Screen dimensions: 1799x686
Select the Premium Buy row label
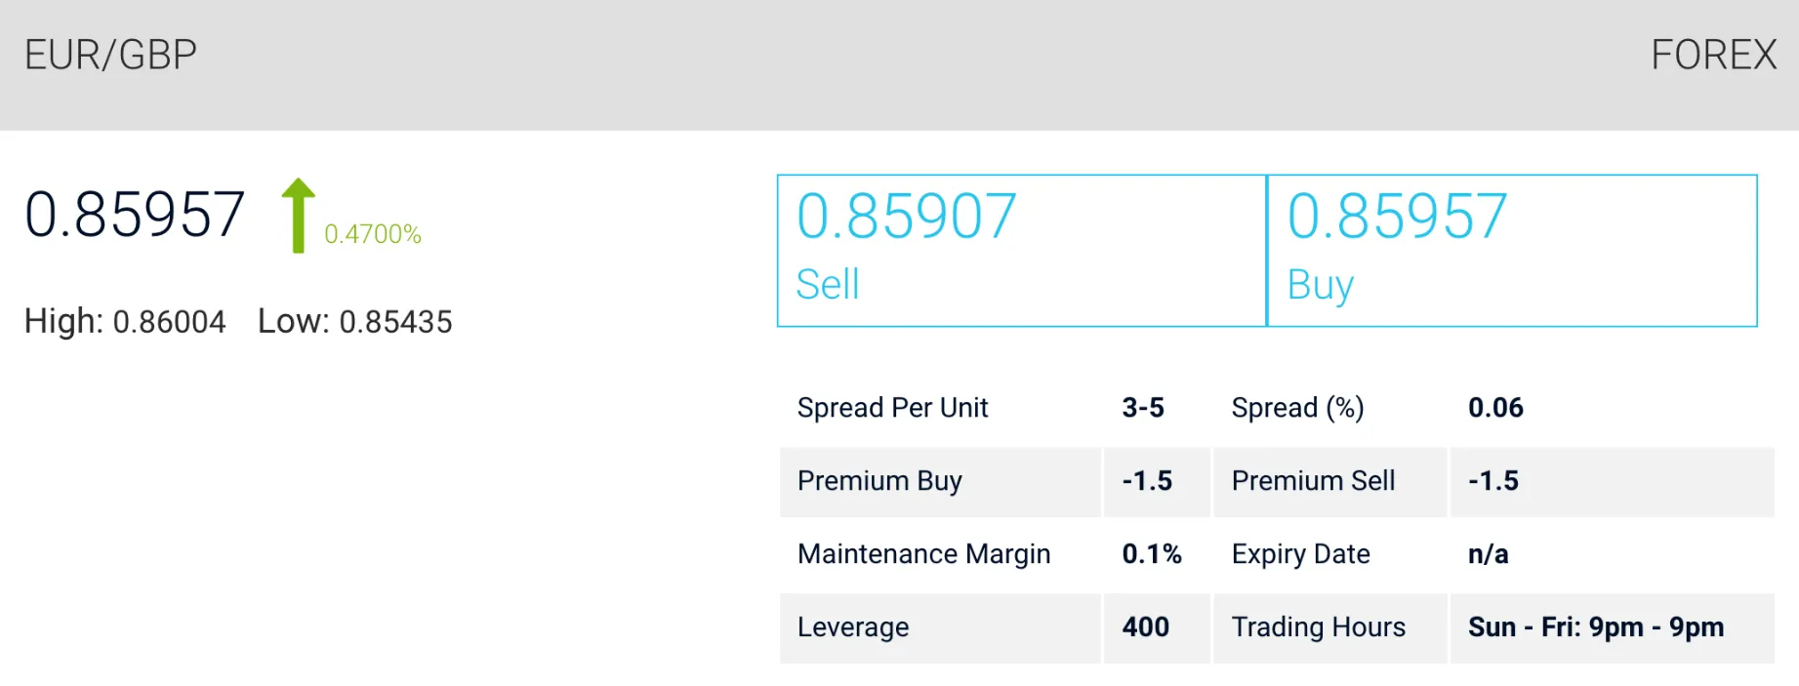879,480
